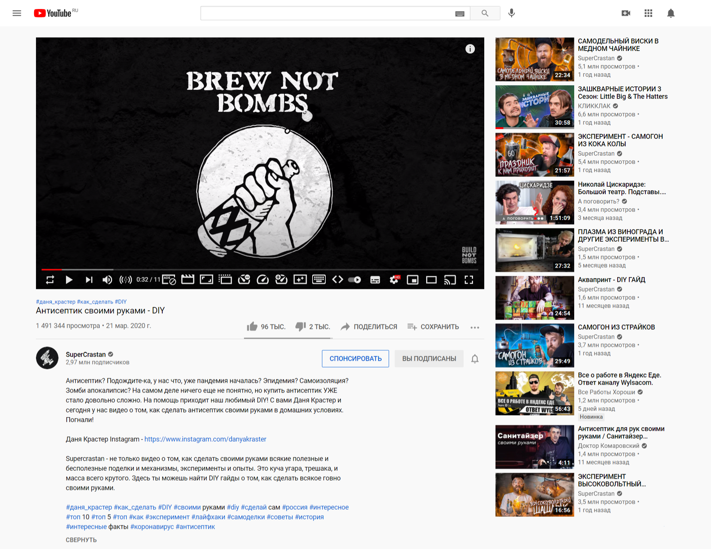This screenshot has height=549, width=711.
Task: Open ПЛАЗМА ИЗ ВИНОГРАДА video thumbnail
Action: pyautogui.click(x=534, y=250)
